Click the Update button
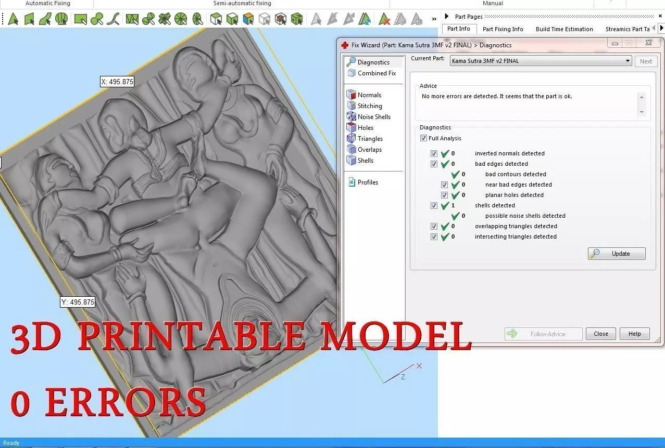The height and width of the screenshot is (448, 665). pos(617,254)
